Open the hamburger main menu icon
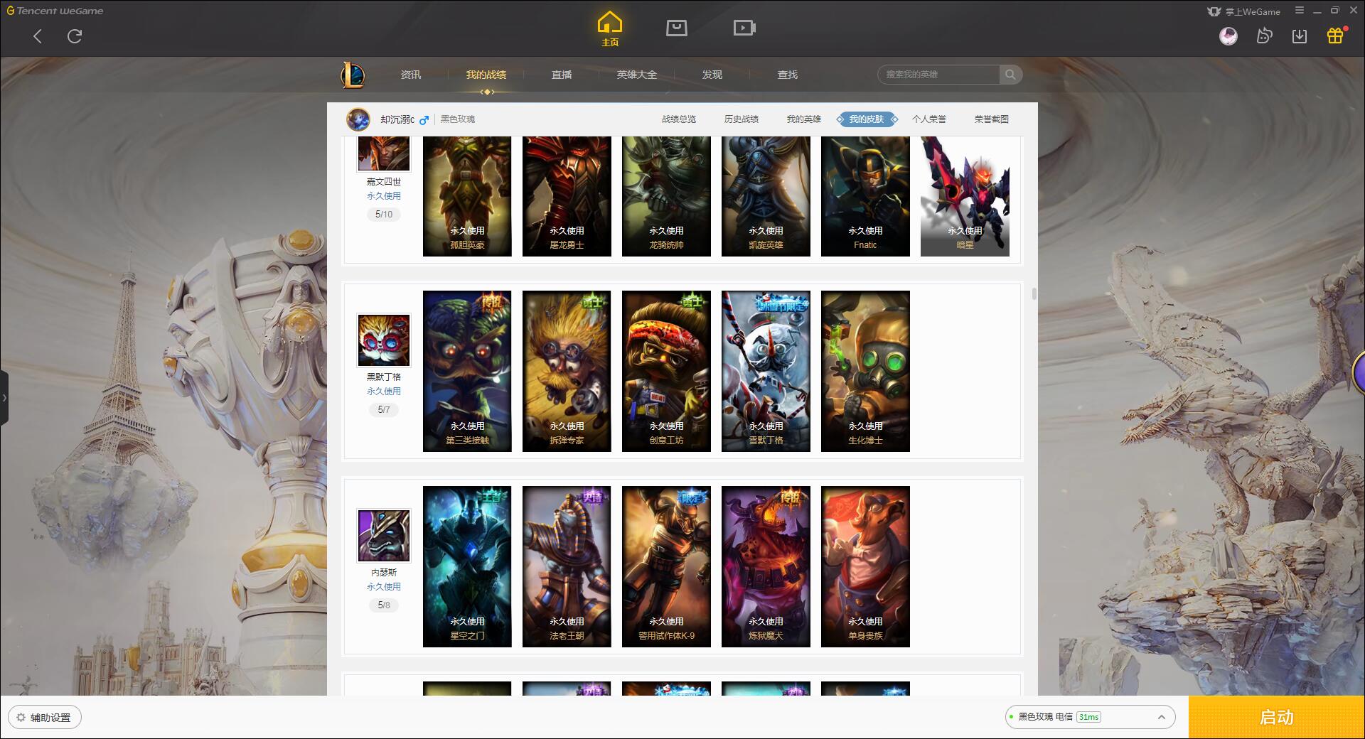The width and height of the screenshot is (1365, 739). point(1300,11)
